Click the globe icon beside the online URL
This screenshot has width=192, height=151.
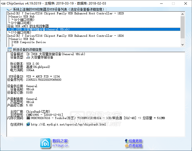pyautogui.click(x=28, y=124)
